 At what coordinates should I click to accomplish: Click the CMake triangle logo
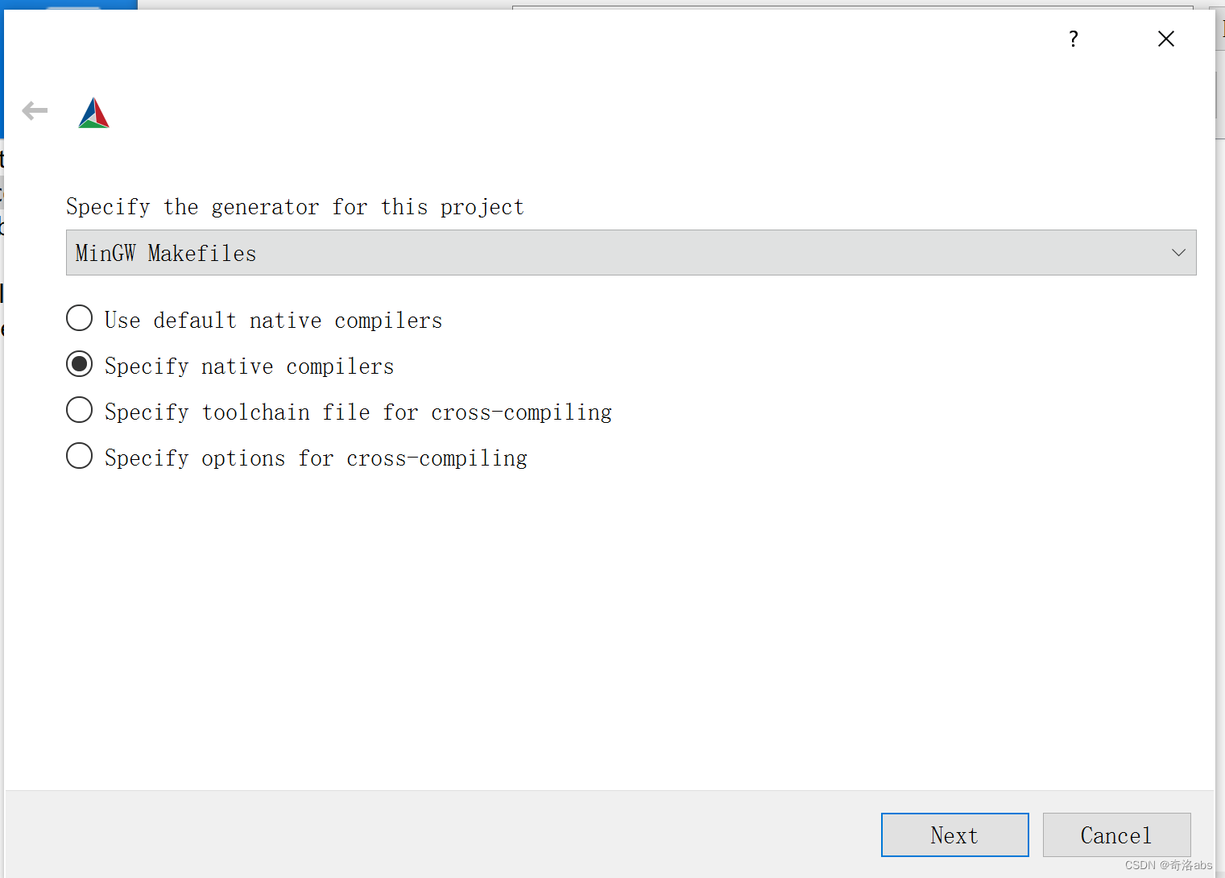coord(93,112)
